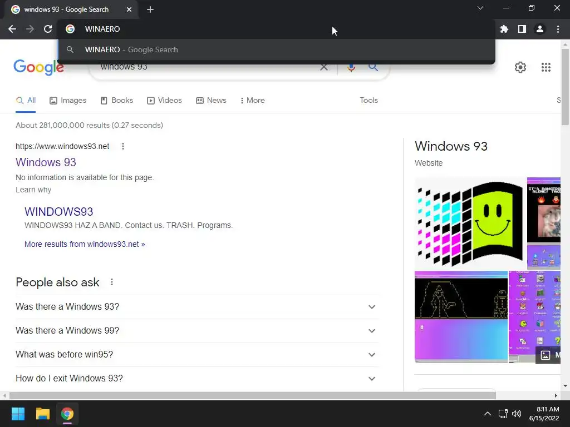Viewport: 570px width, 427px height.
Task: Switch to the Images tab
Action: pyautogui.click(x=68, y=101)
